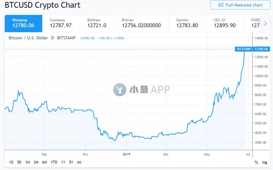Viewport: 273px width, 170px height.
Task: Select the 1M time range
Action: coord(28,162)
